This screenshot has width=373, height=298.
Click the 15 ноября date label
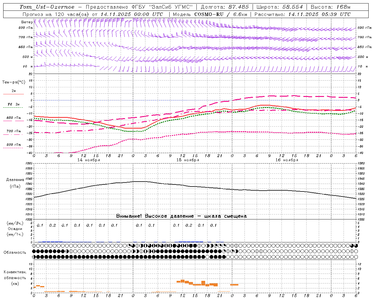pyautogui.click(x=188, y=160)
